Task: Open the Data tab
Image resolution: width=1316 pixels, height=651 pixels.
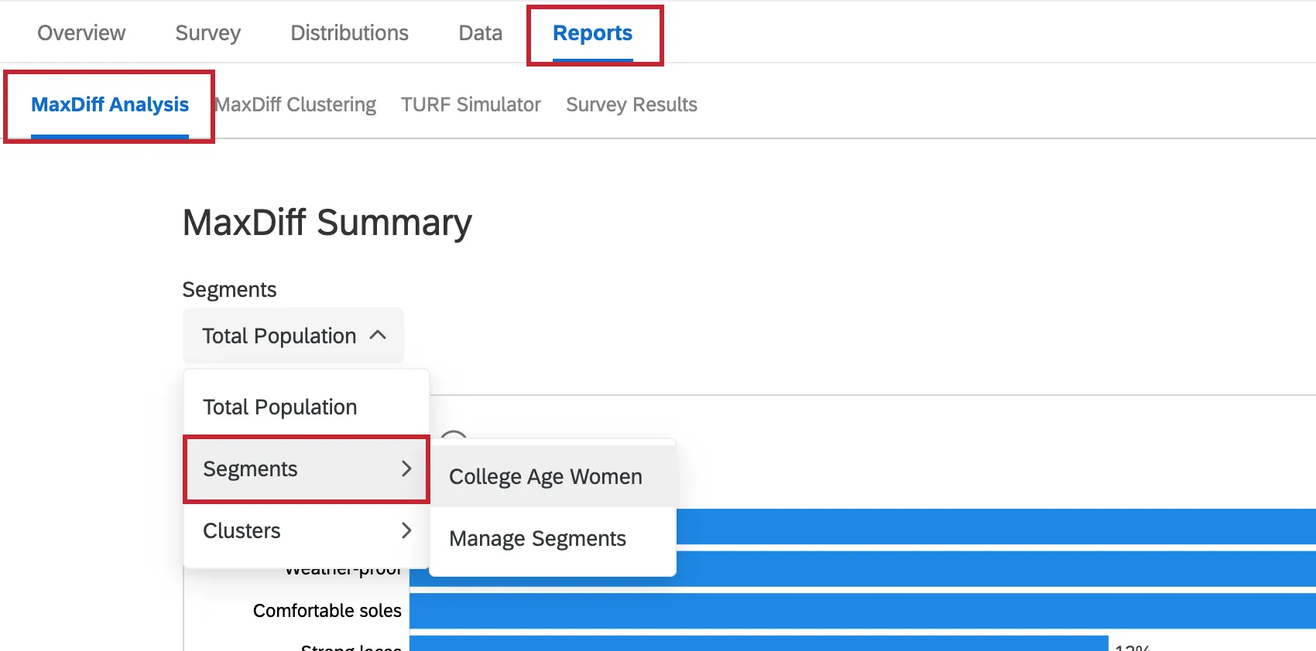Action: (480, 33)
